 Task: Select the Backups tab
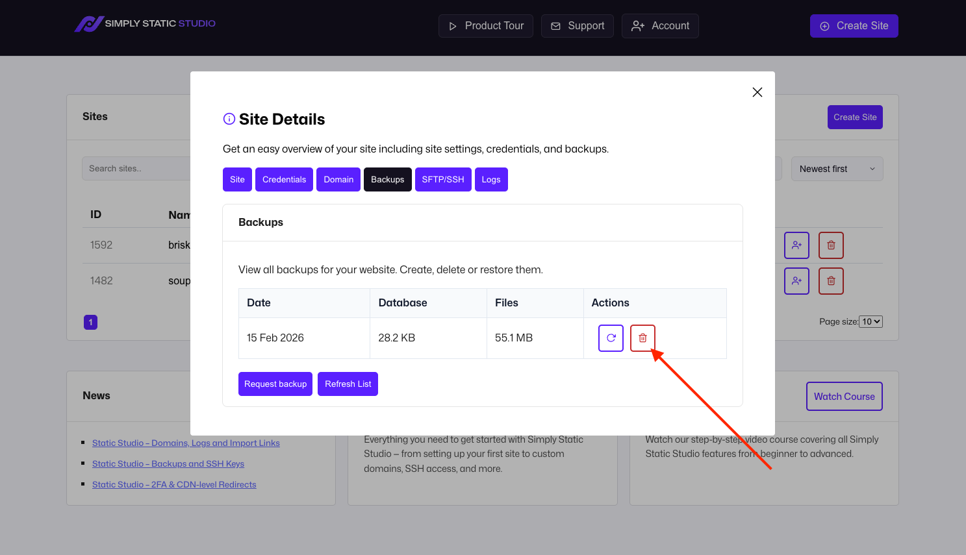pos(387,180)
